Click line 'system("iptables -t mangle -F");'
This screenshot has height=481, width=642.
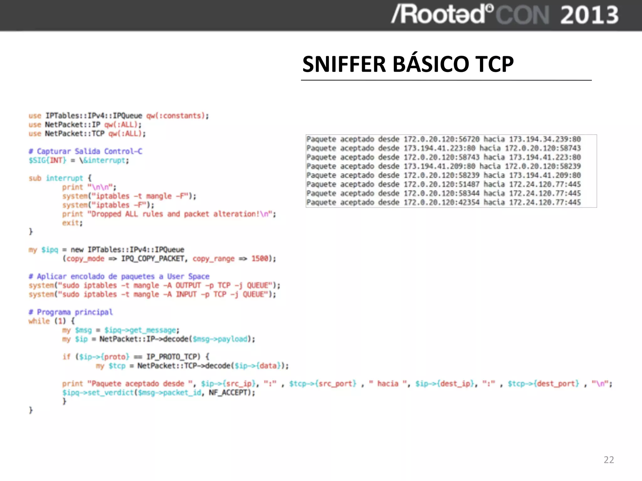click(129, 196)
